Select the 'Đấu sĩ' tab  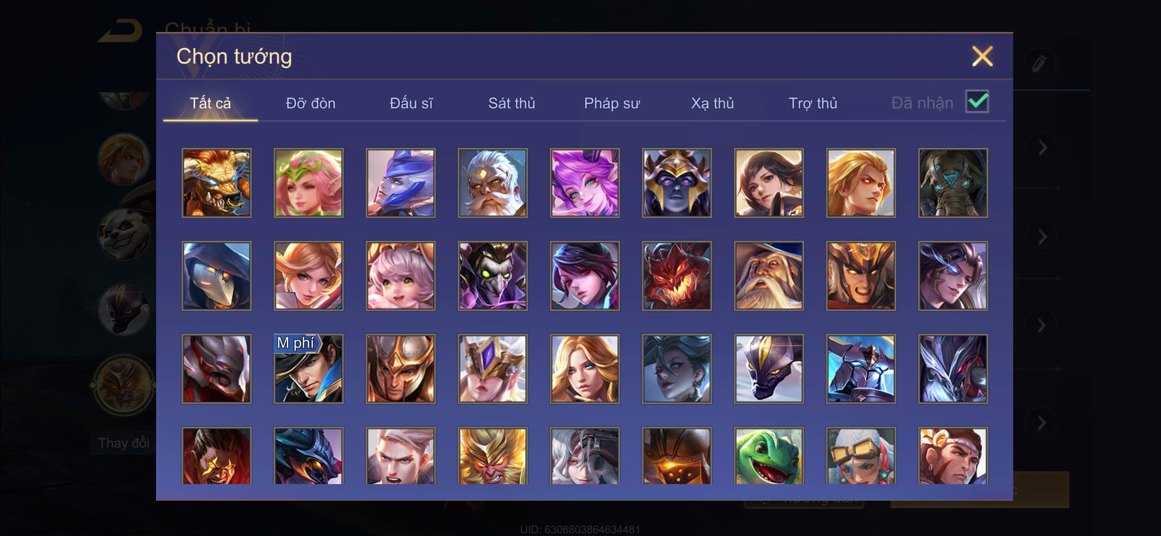[411, 103]
